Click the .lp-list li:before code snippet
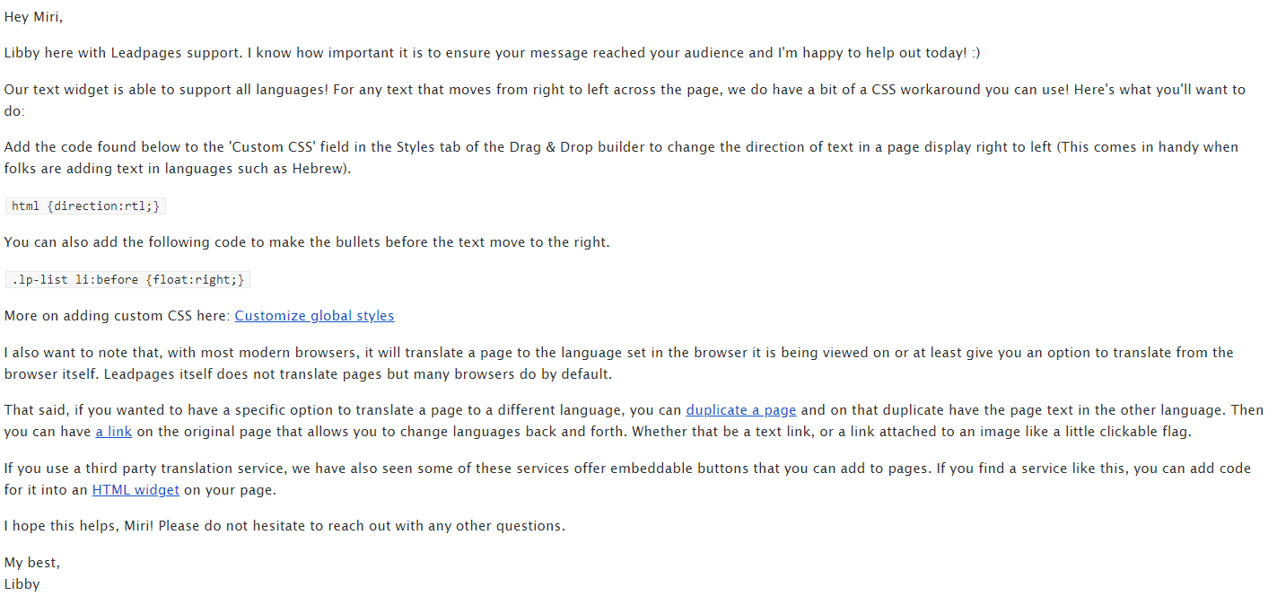This screenshot has height=596, width=1277. click(127, 280)
